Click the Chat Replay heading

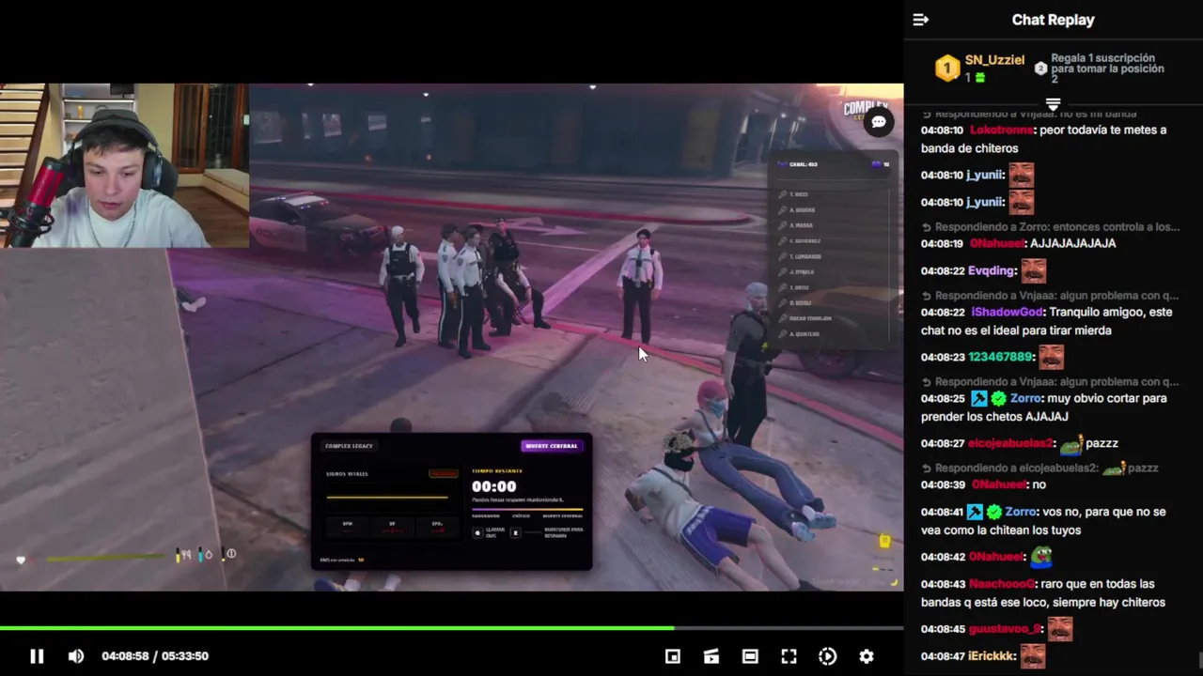(1053, 20)
